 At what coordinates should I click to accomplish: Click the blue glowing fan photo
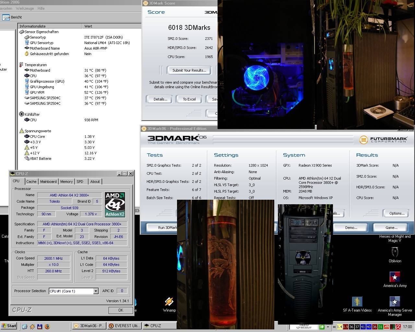click(266, 64)
